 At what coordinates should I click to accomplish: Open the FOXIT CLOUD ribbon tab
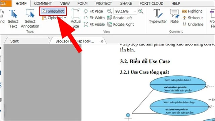[152, 3]
